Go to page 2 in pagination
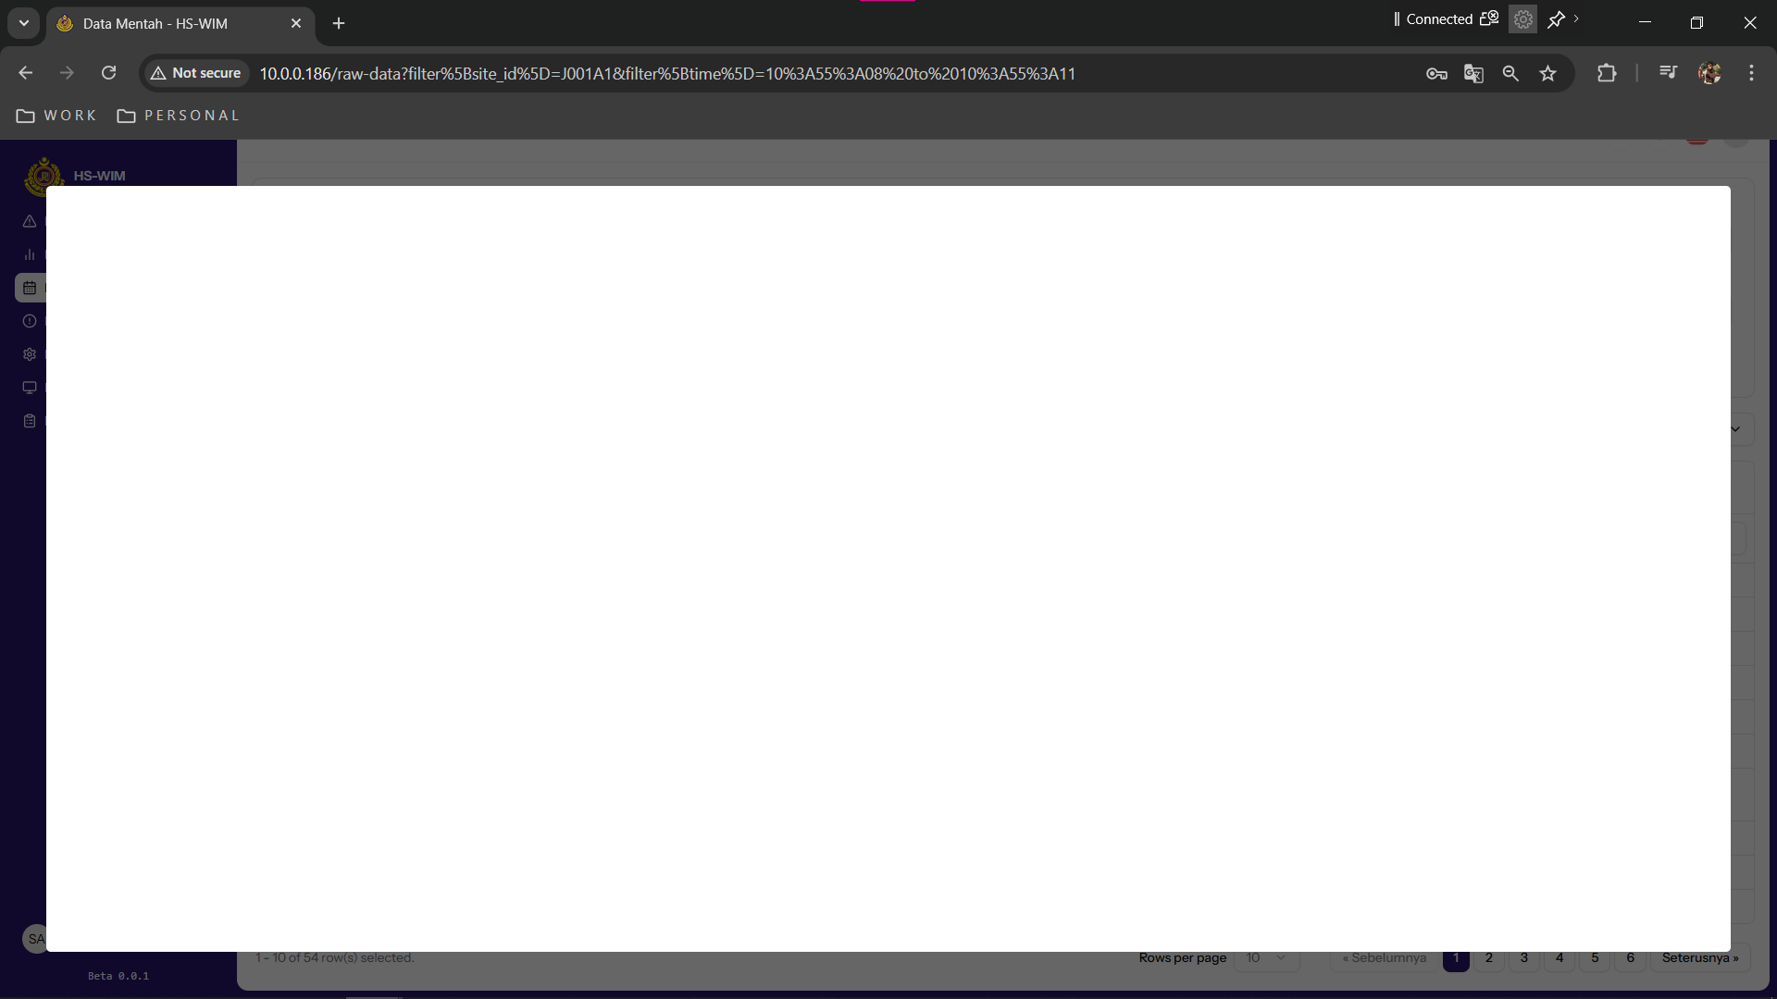Image resolution: width=1777 pixels, height=999 pixels. click(x=1489, y=958)
